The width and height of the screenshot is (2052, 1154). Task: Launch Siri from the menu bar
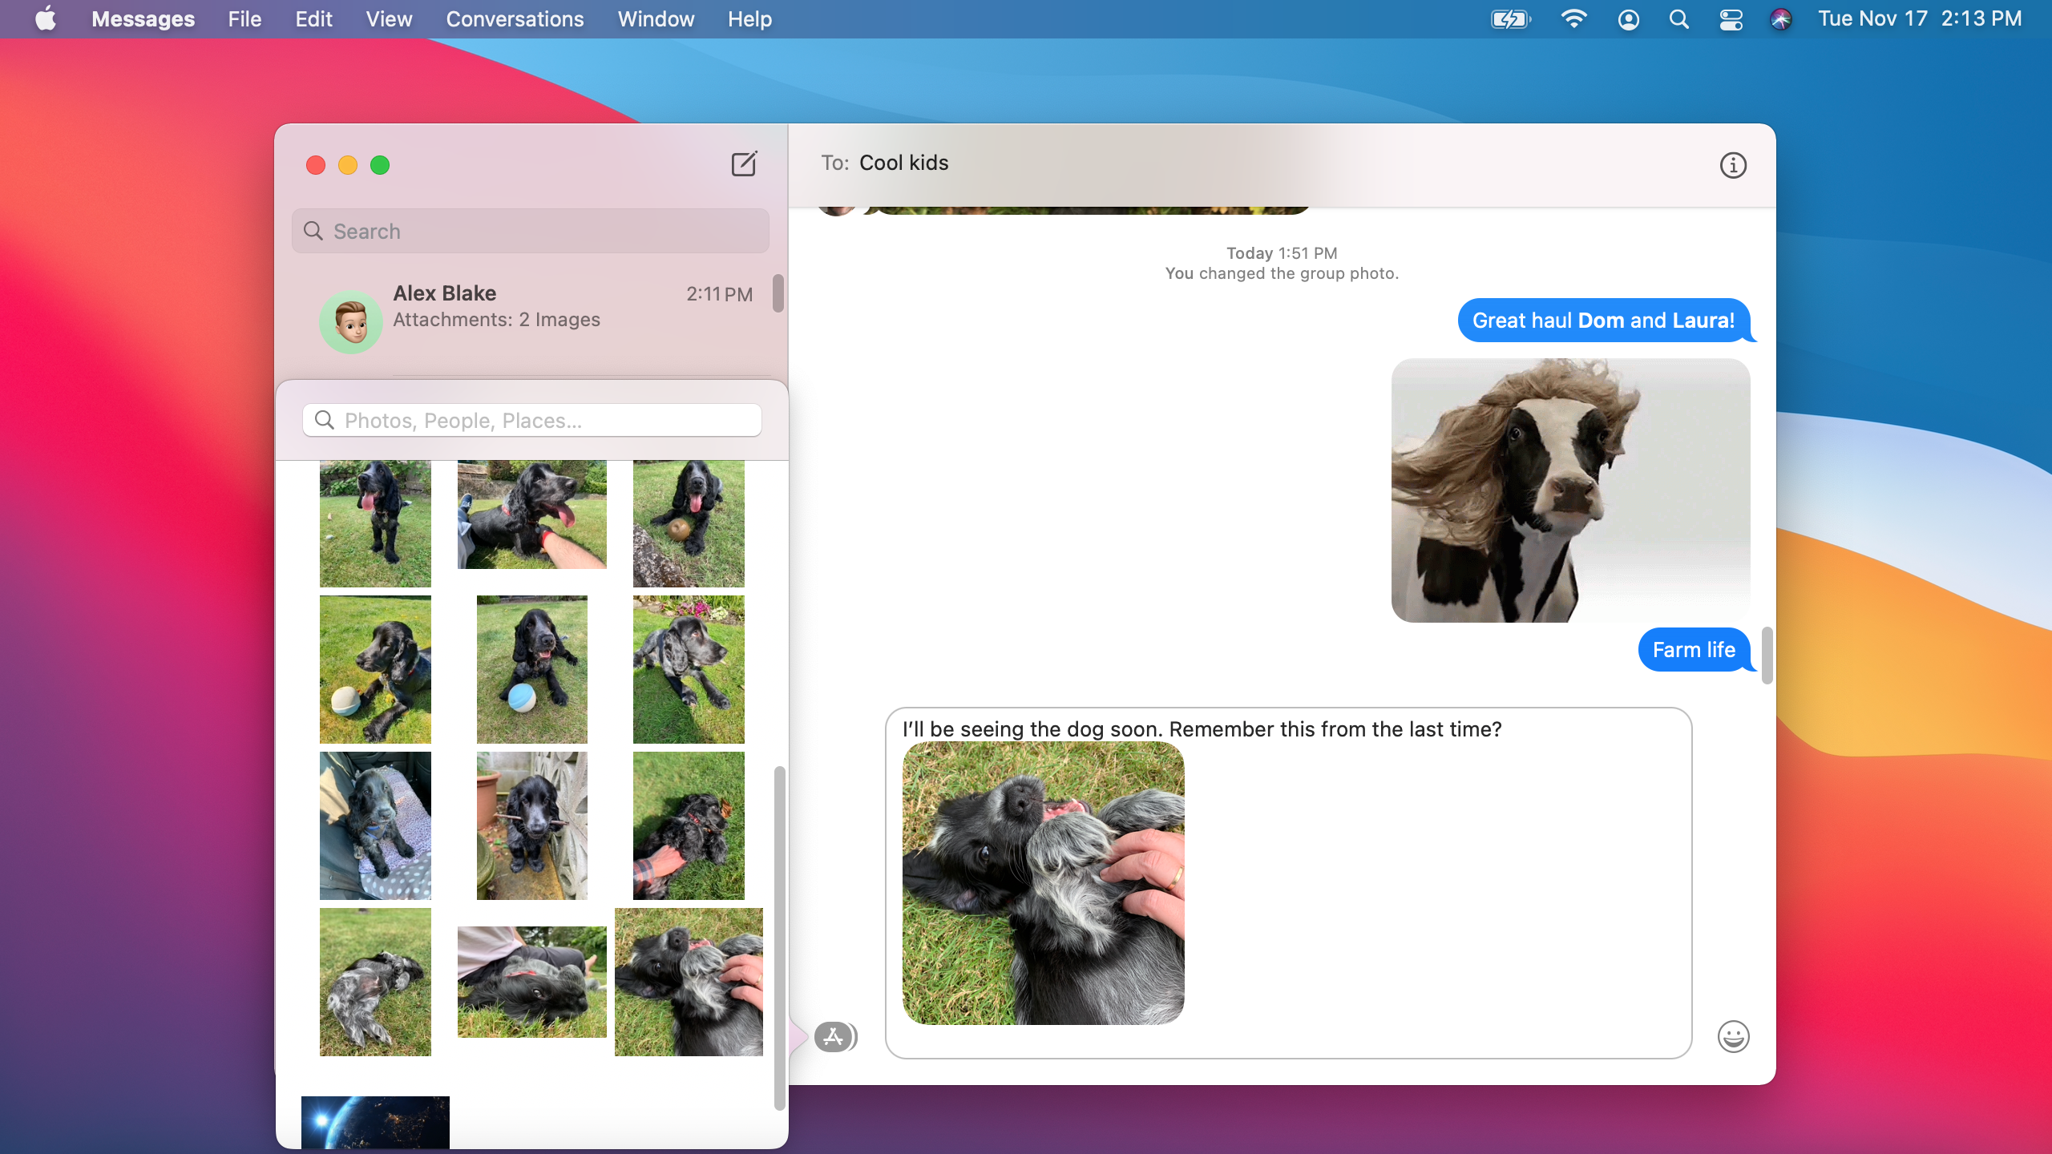pos(1781,19)
